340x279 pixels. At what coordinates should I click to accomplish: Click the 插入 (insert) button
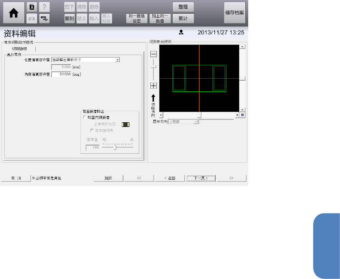point(94,19)
